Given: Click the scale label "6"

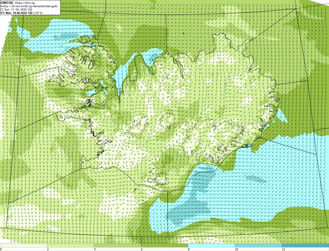Looking at the screenshot, I should pos(142,249).
